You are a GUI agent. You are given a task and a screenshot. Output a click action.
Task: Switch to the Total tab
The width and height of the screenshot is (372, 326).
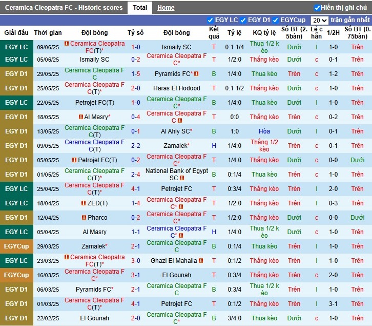click(x=140, y=8)
